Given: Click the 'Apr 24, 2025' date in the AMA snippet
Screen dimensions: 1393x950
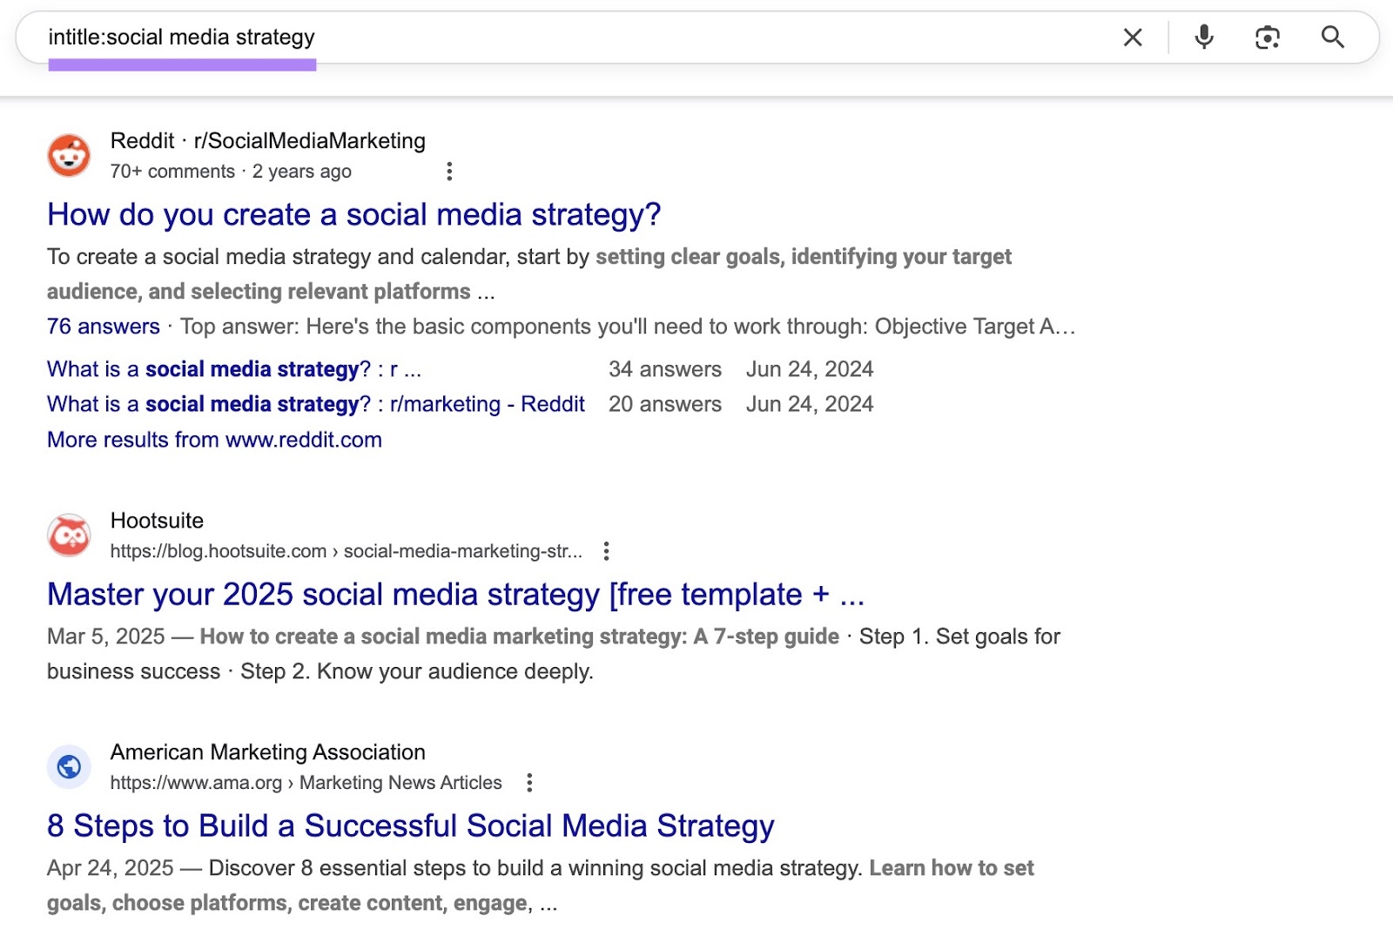Looking at the screenshot, I should (x=111, y=868).
